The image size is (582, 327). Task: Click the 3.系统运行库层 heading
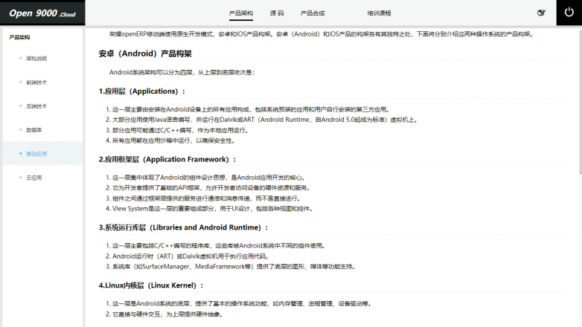183,227
